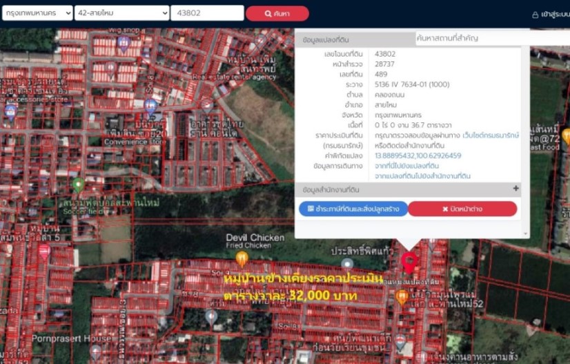Click area value 0 ไร่ 0 งาน 36.7 ตารางวา
The width and height of the screenshot is (570, 364).
[x=413, y=125]
